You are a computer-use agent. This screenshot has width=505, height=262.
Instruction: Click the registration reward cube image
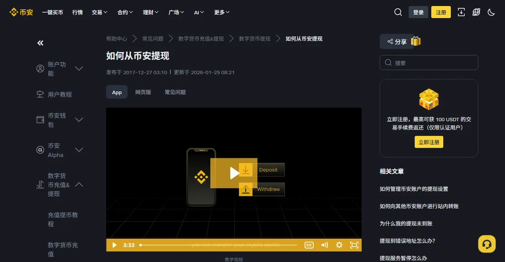(x=429, y=99)
